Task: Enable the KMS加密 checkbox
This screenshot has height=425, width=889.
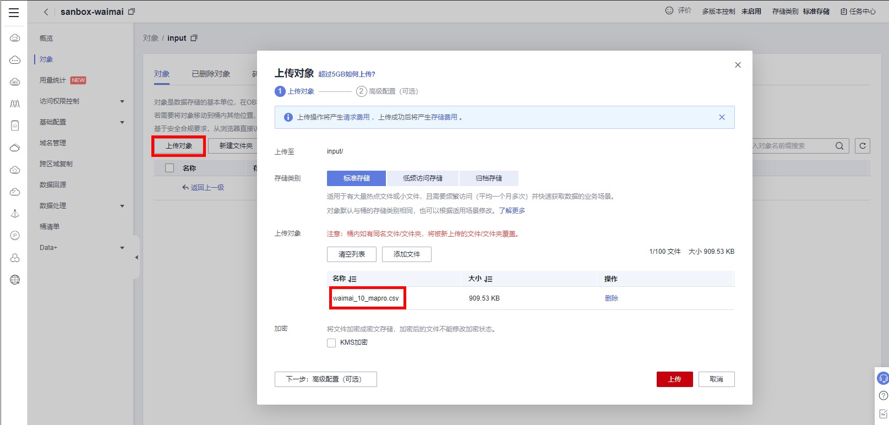Action: point(331,343)
